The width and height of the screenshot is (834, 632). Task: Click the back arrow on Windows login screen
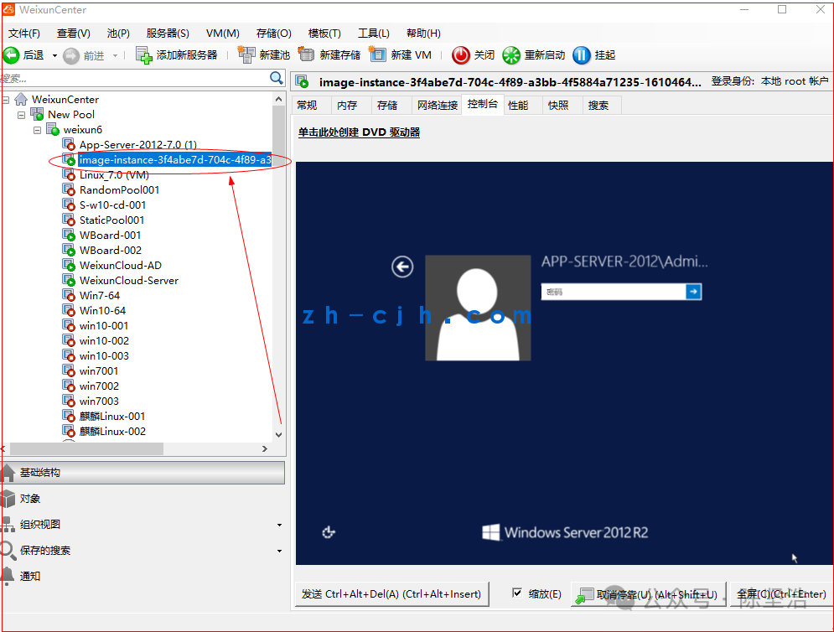tap(402, 267)
